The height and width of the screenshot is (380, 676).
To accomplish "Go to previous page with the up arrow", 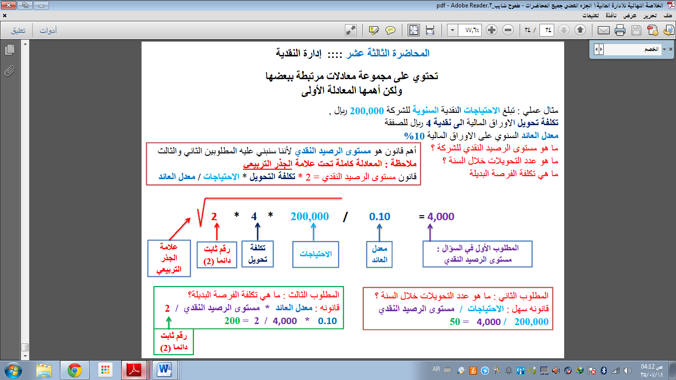I will pyautogui.click(x=580, y=30).
